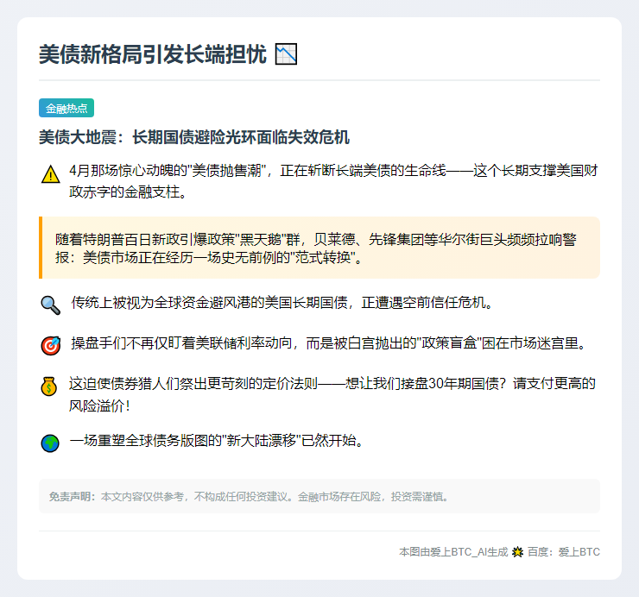Click the sparkle star icon in the footer
The height and width of the screenshot is (597, 639).
[x=517, y=552]
